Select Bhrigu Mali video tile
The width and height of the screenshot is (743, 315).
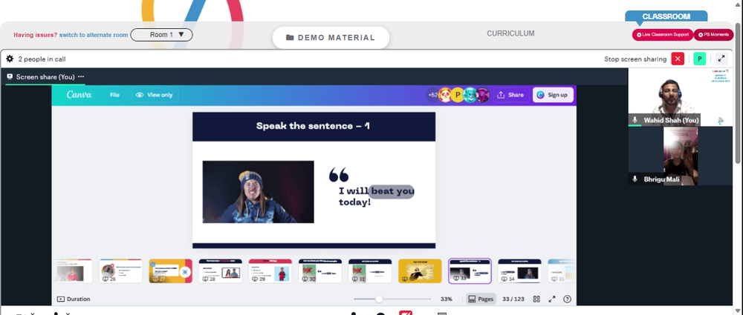pyautogui.click(x=680, y=156)
